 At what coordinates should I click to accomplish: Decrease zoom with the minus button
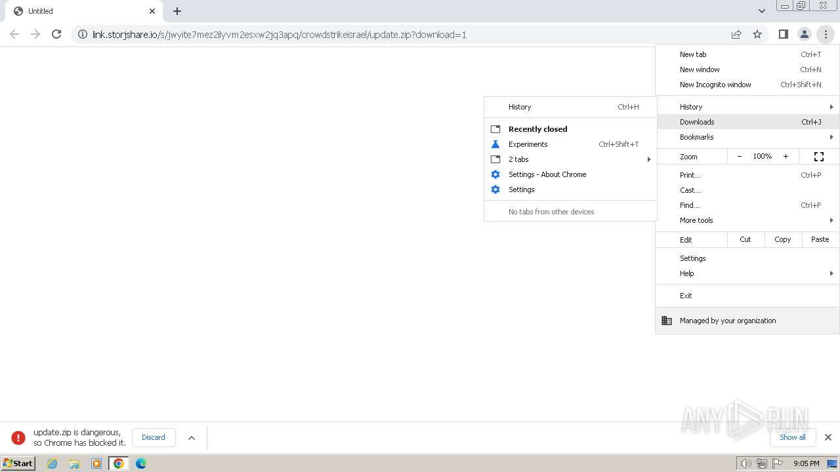740,157
